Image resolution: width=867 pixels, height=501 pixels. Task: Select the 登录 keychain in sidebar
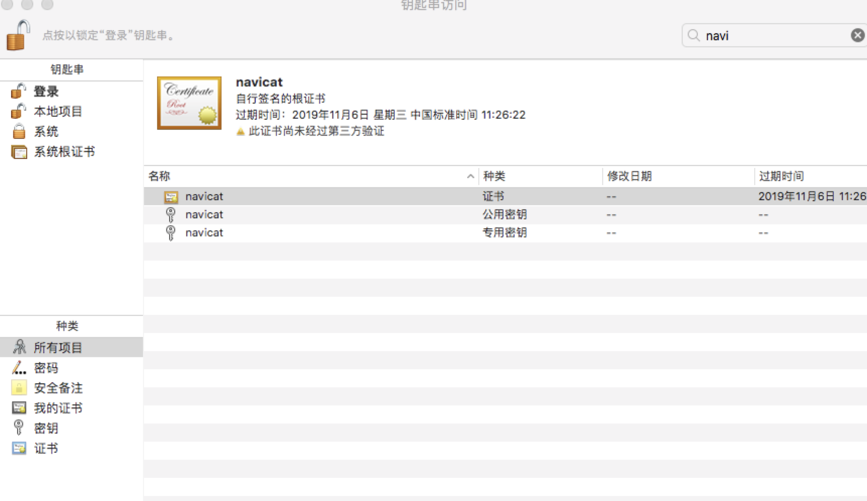point(71,91)
